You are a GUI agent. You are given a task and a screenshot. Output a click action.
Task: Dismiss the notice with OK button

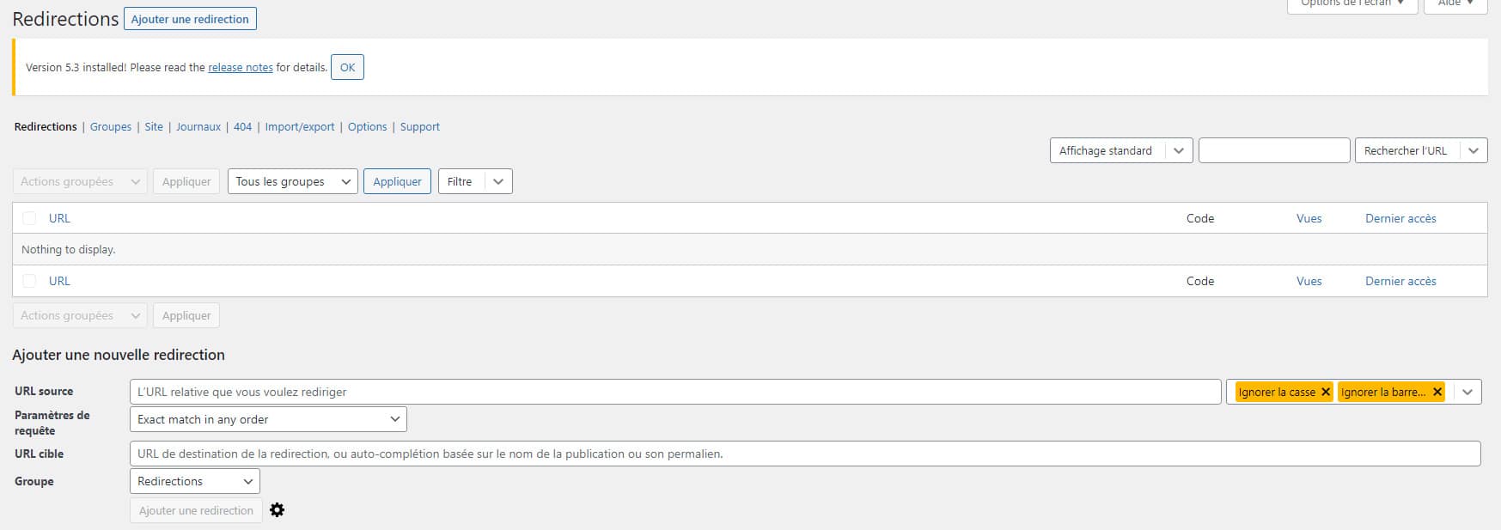point(347,67)
